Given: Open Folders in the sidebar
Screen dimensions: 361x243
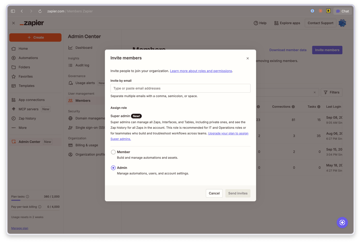Looking at the screenshot, I should pos(24,67).
